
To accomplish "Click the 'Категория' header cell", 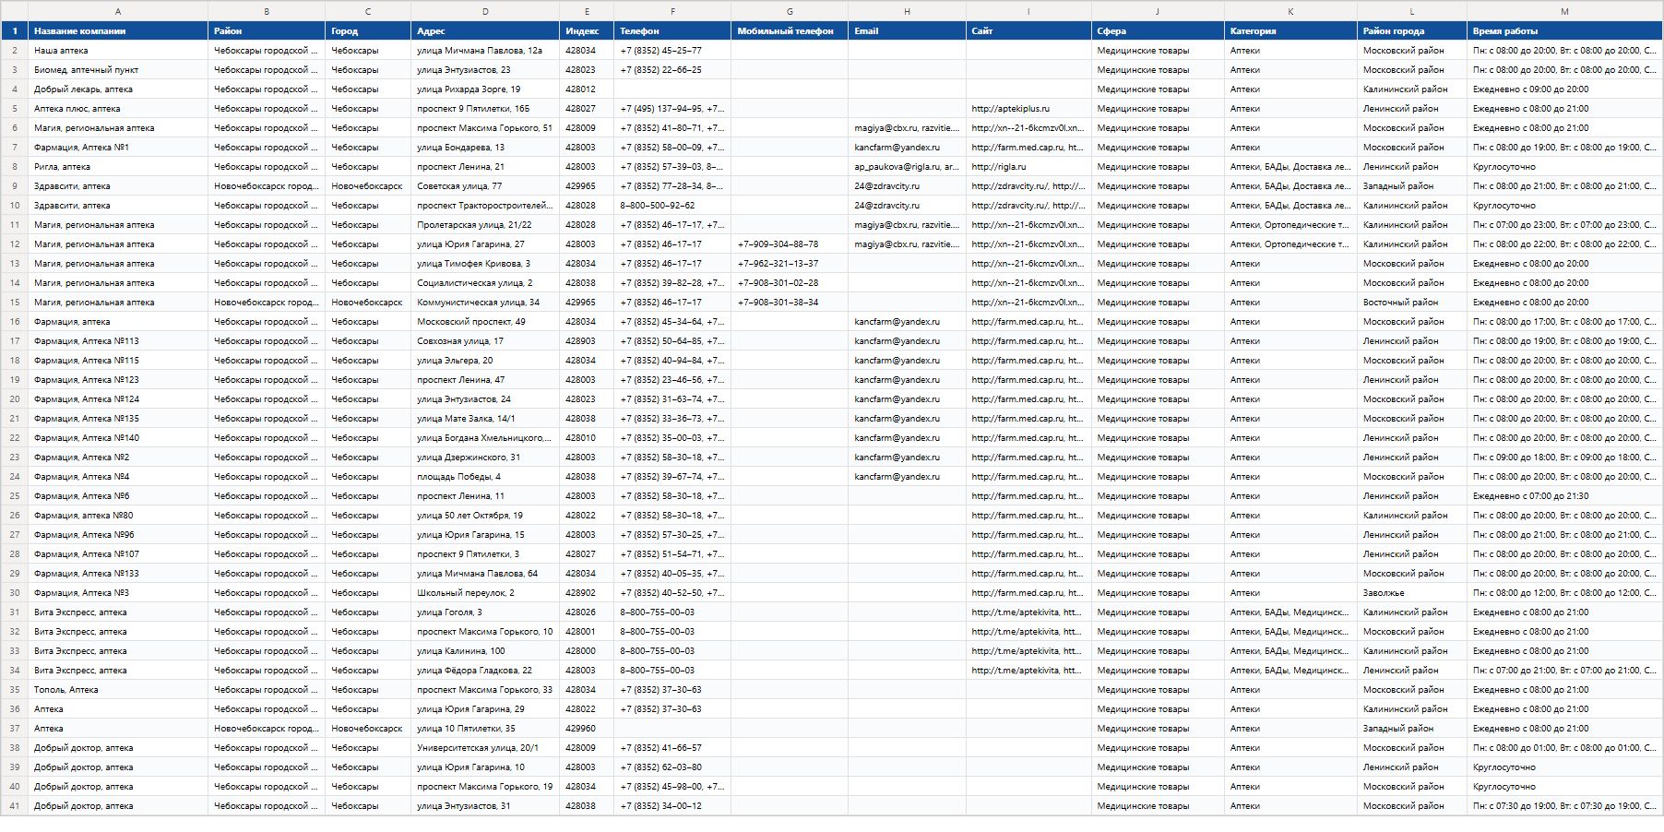I will click(1290, 30).
